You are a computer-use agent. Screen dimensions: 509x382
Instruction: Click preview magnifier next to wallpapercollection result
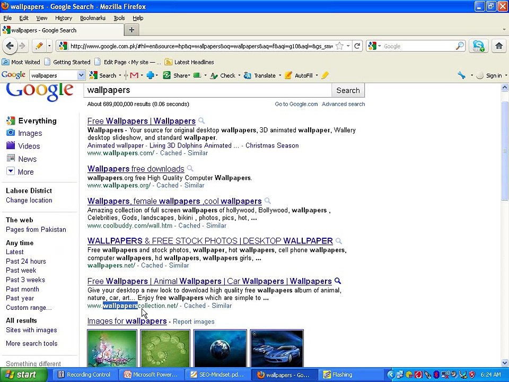click(338, 281)
